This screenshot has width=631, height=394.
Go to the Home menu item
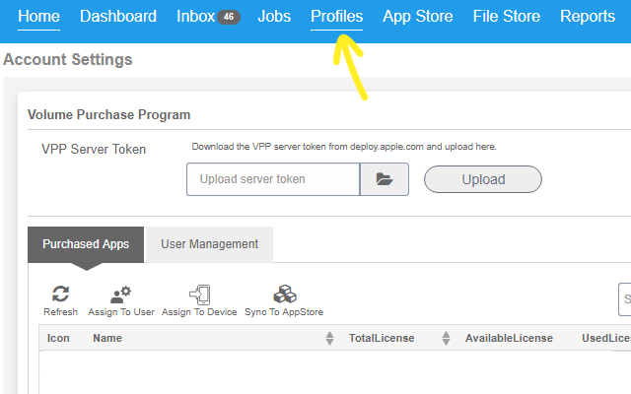39,17
